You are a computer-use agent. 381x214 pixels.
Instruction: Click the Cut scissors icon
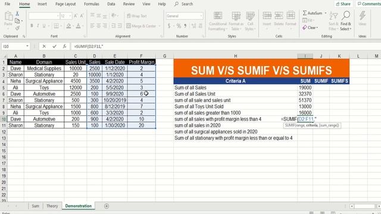tap(17, 14)
